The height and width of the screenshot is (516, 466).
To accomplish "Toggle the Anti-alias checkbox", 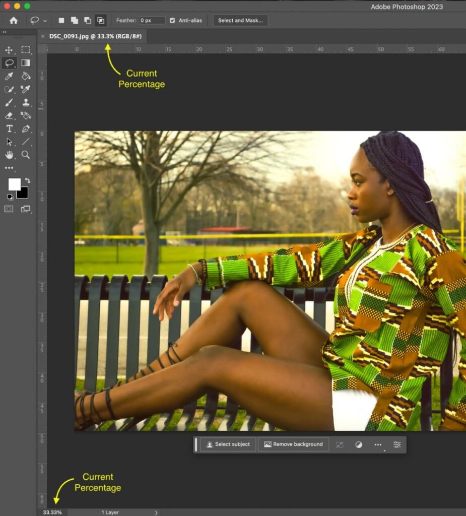I will click(173, 21).
